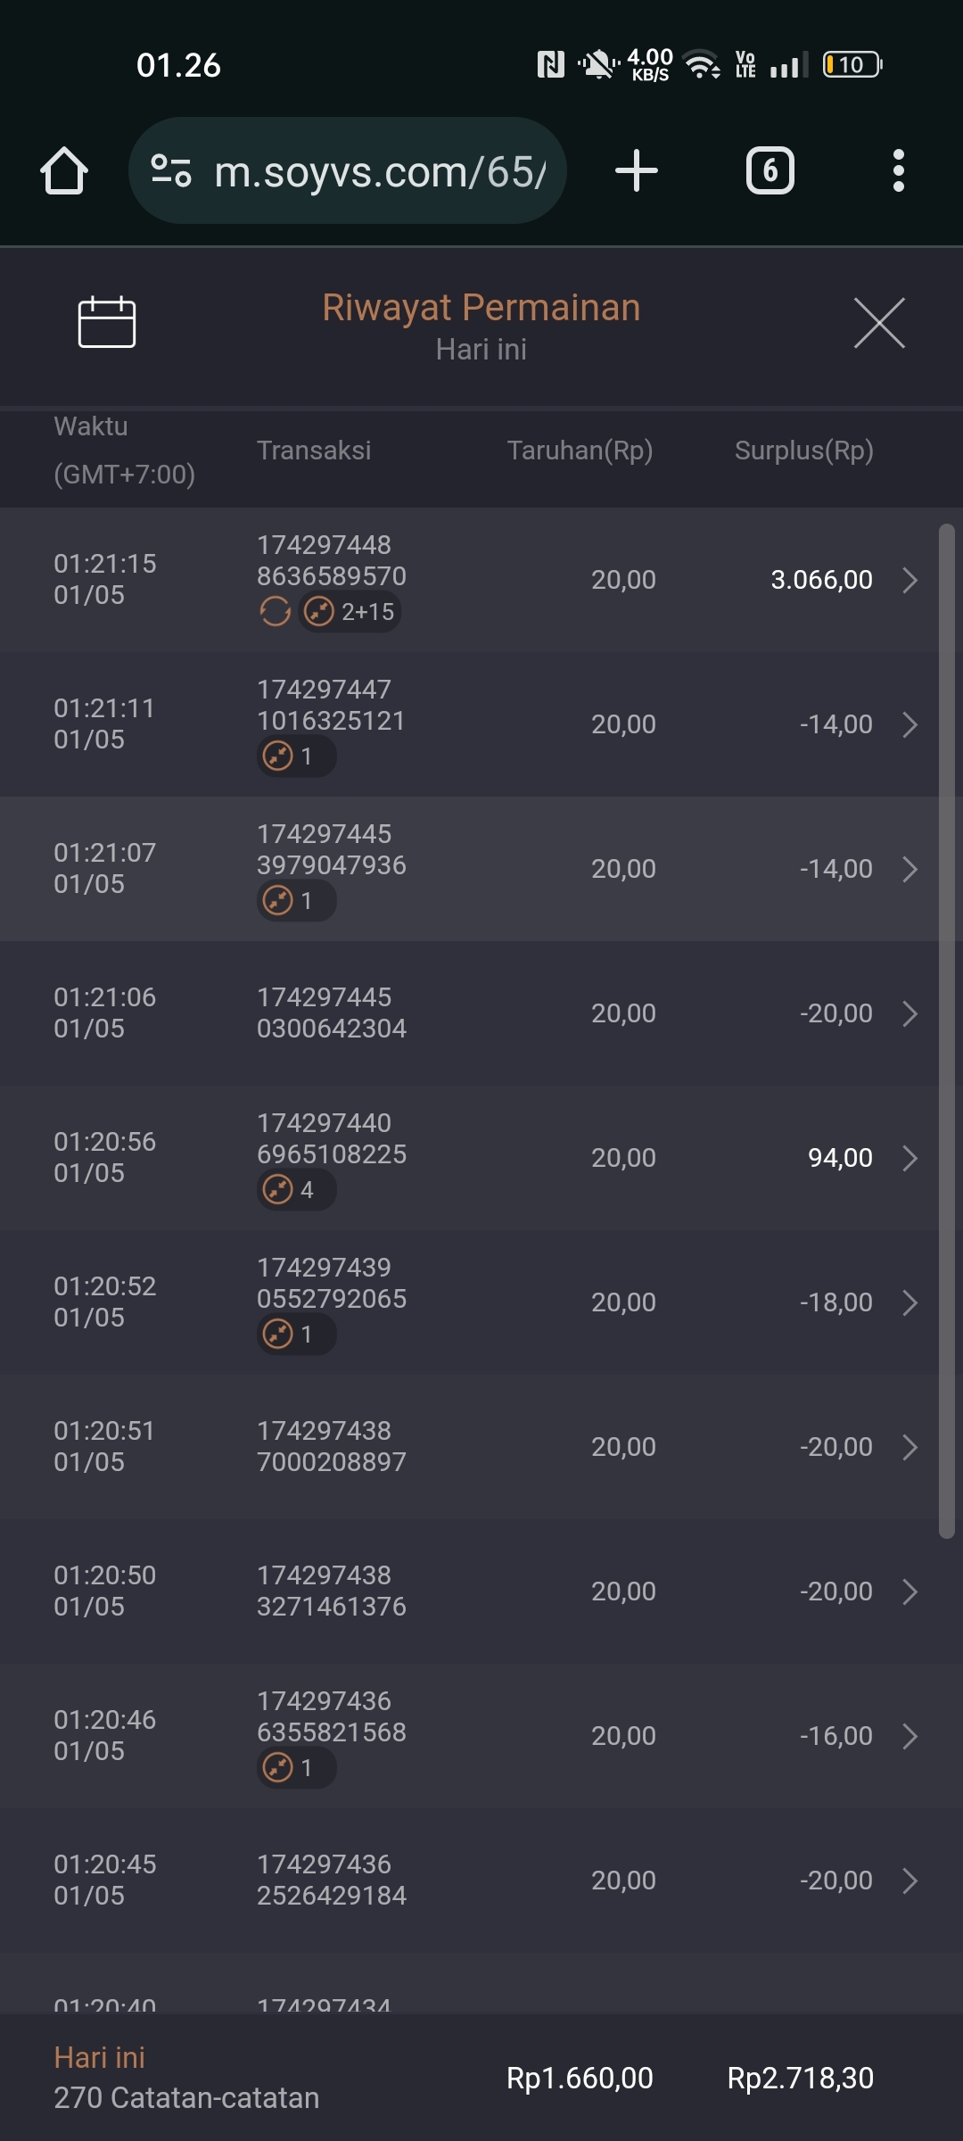
Task: Tap the Riwayat Permainan title
Action: point(481,308)
